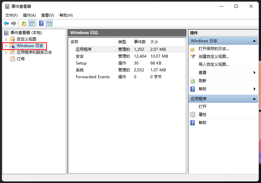
Task: Click the green refresh icon beside 刷新
Action: tap(193, 81)
